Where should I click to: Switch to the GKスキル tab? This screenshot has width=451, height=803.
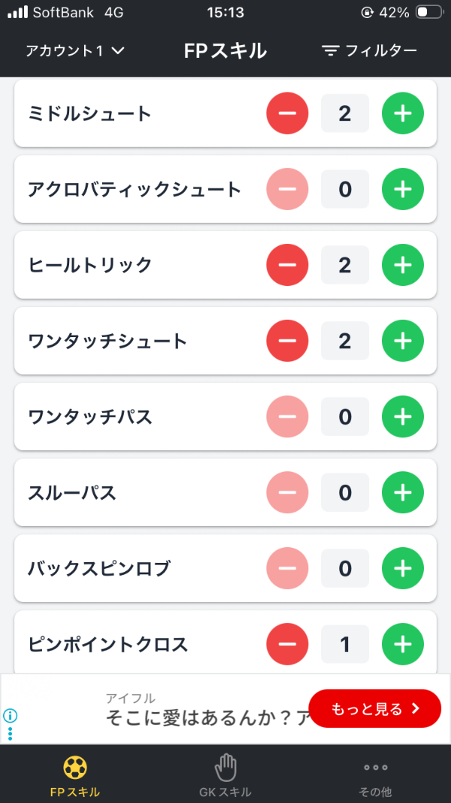click(225, 777)
